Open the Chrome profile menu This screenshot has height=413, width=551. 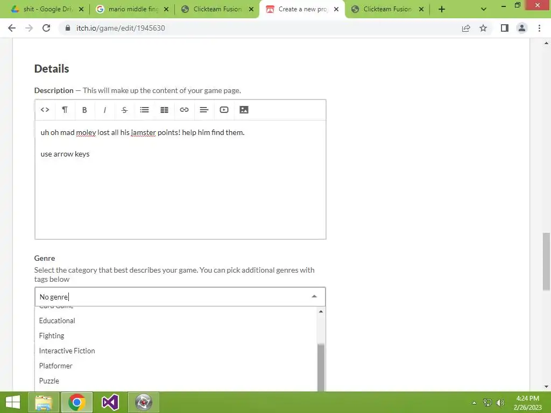[x=522, y=28]
